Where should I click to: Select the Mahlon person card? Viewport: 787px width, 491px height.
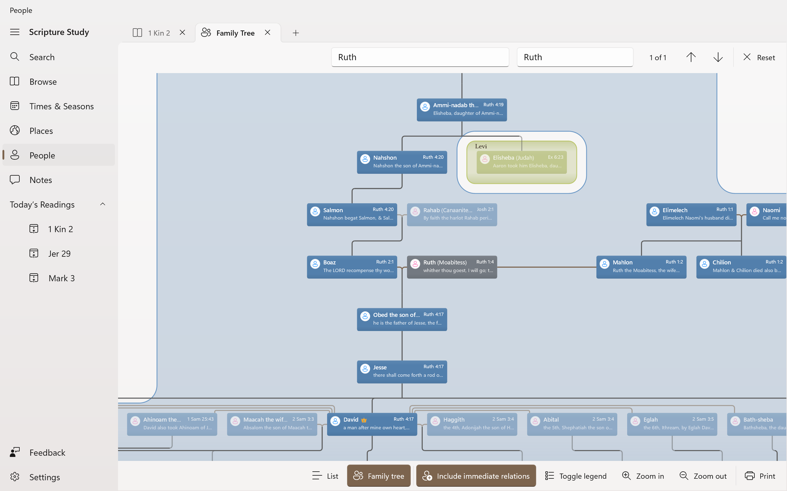(x=641, y=267)
